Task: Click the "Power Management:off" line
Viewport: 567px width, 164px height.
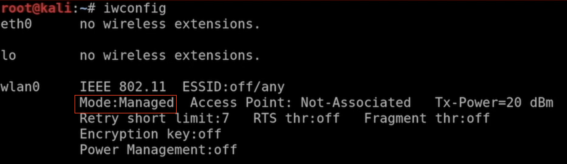Action: pos(158,150)
